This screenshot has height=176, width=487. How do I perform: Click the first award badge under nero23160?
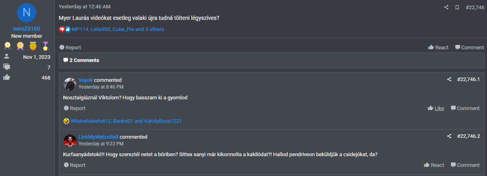coord(7,46)
